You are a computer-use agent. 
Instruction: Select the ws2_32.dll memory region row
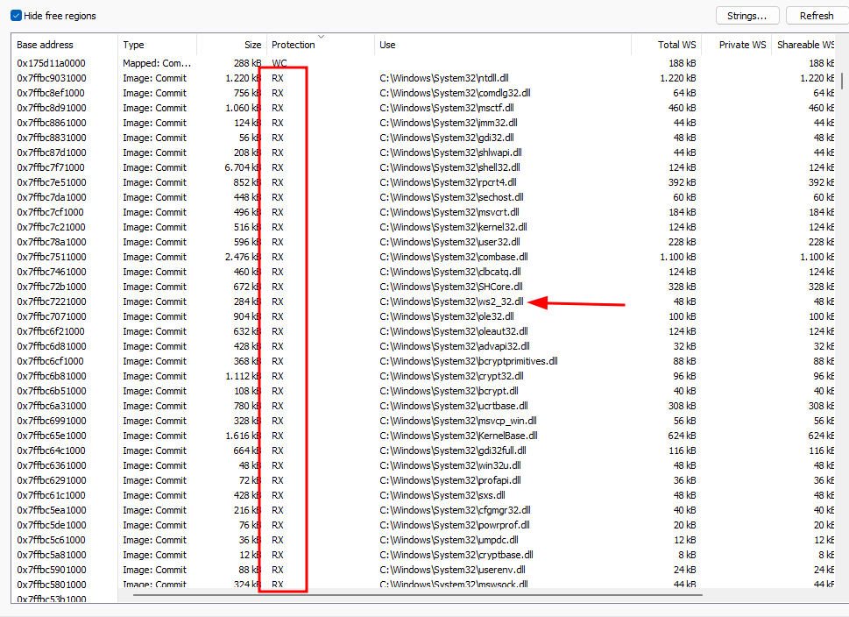pos(451,301)
